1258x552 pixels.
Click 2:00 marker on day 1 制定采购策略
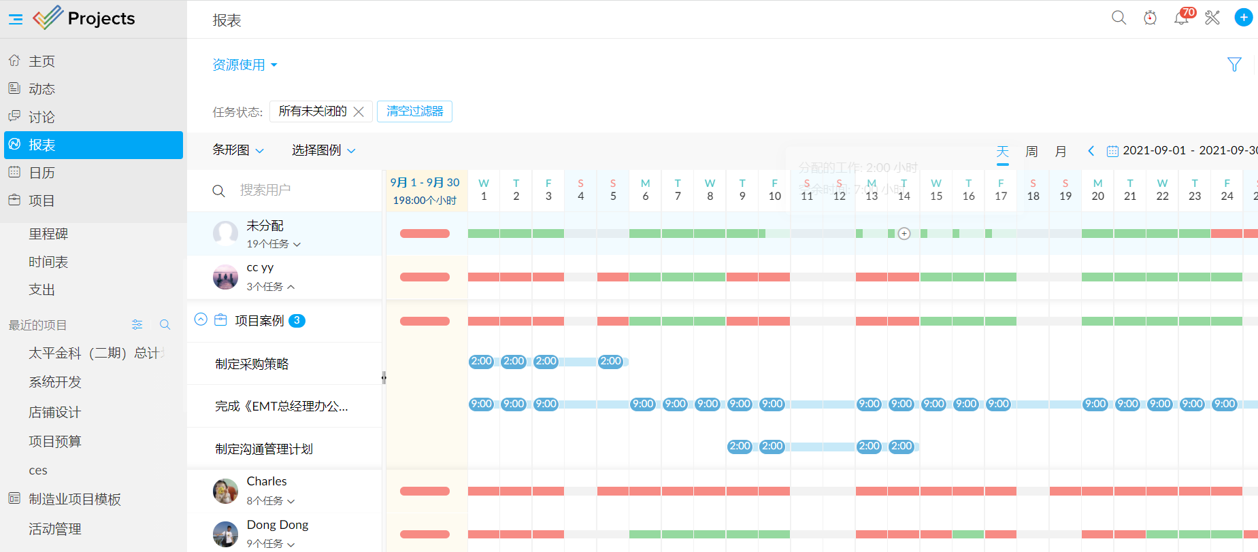tap(482, 361)
